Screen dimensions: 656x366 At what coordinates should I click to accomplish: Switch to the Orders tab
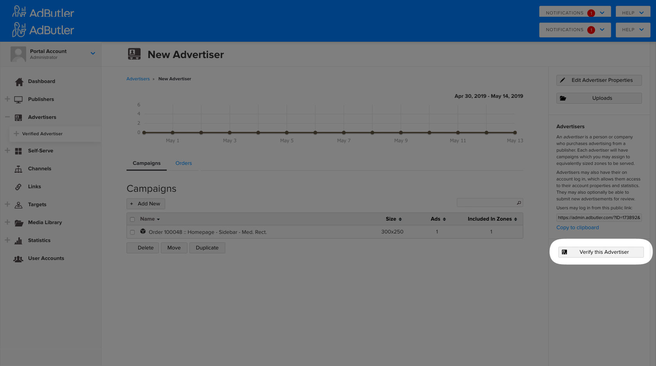pos(184,163)
